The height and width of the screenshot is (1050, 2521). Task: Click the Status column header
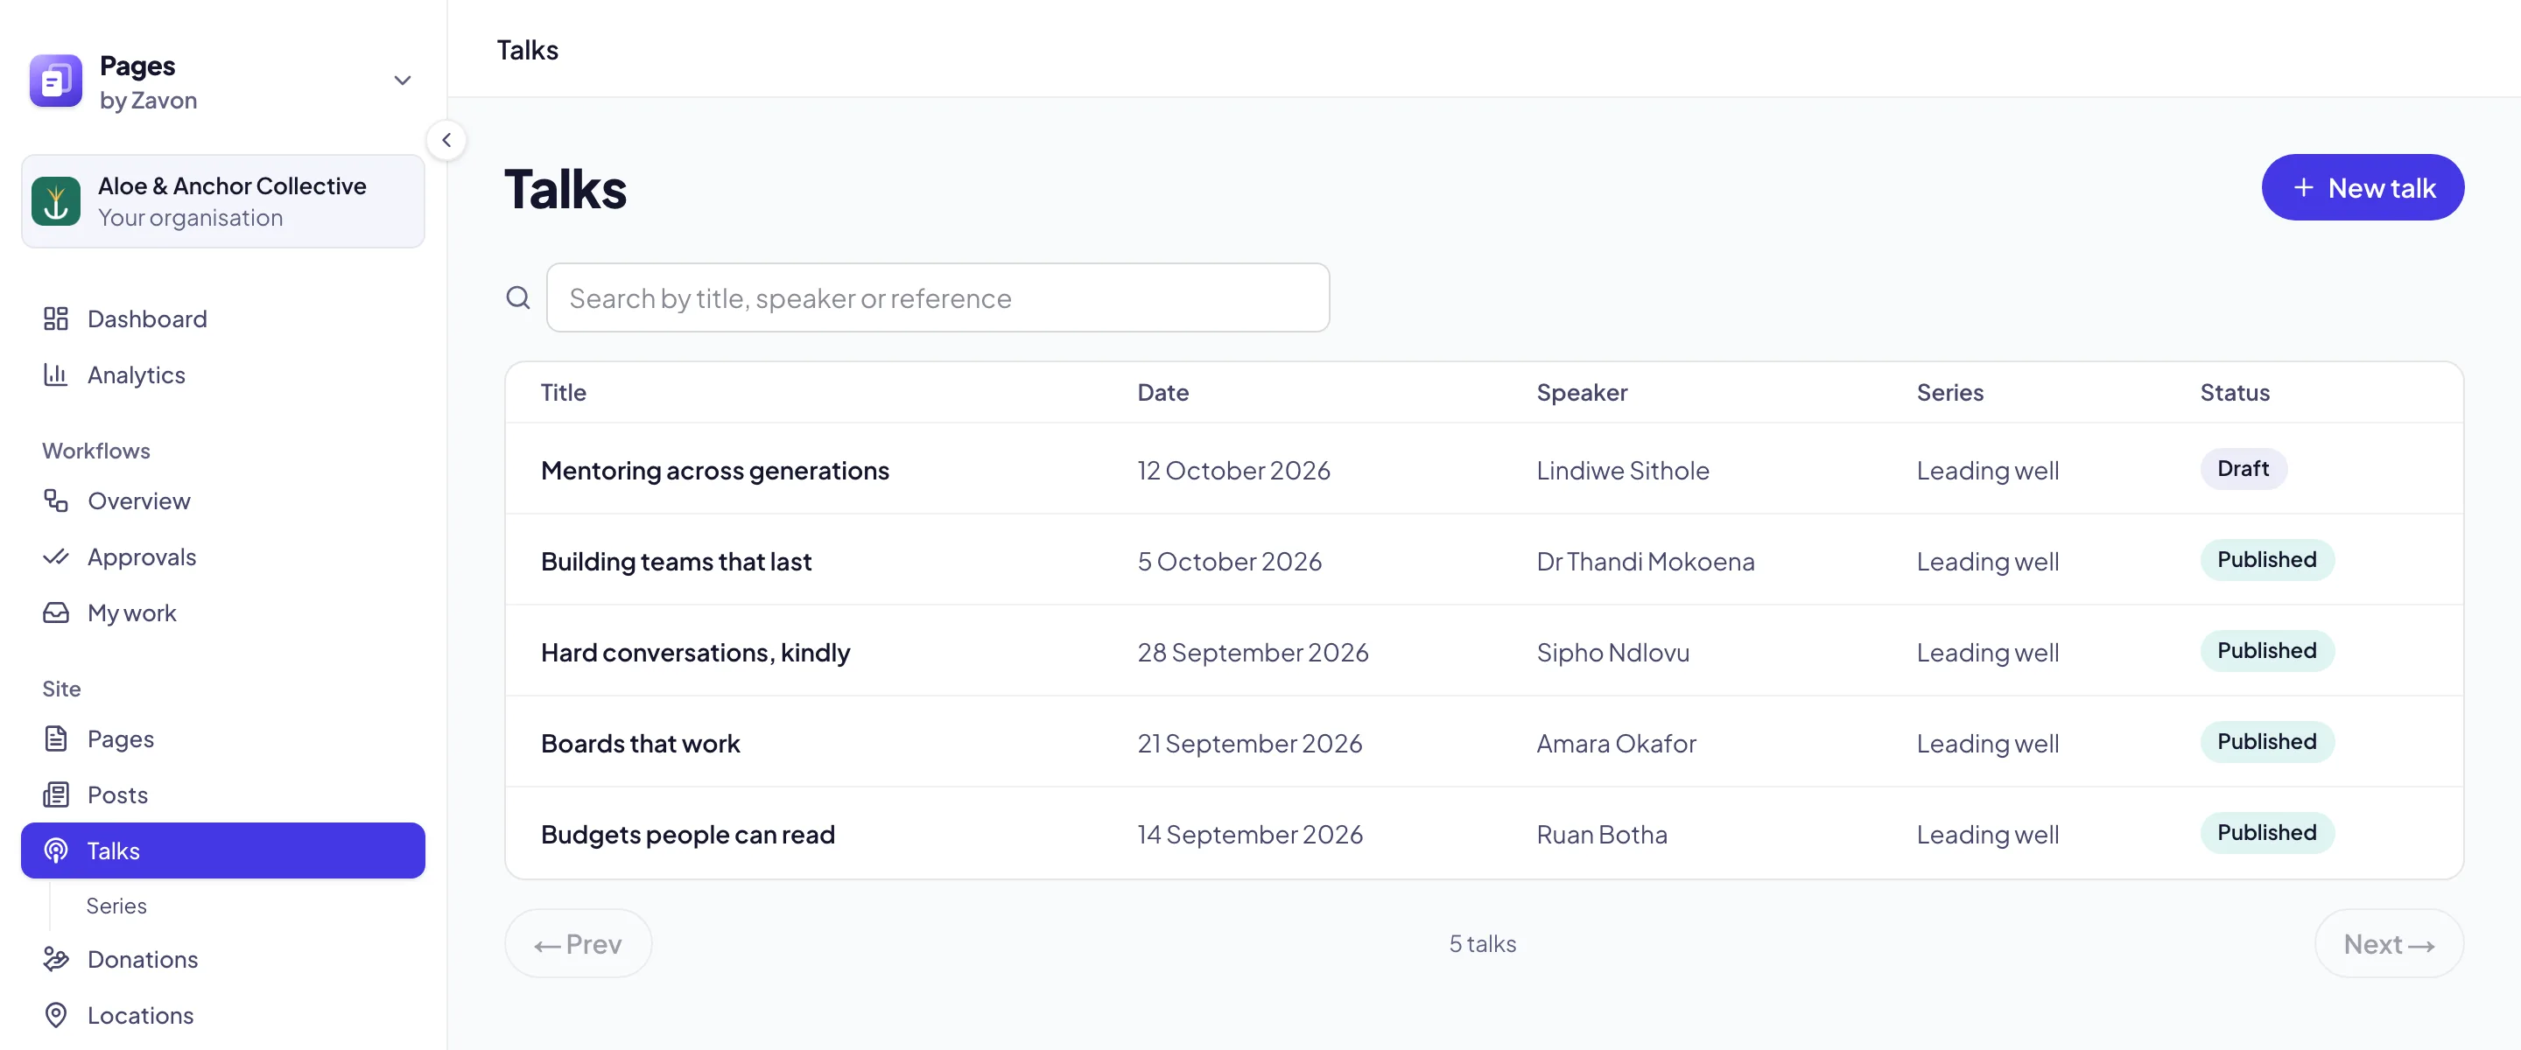(2234, 392)
